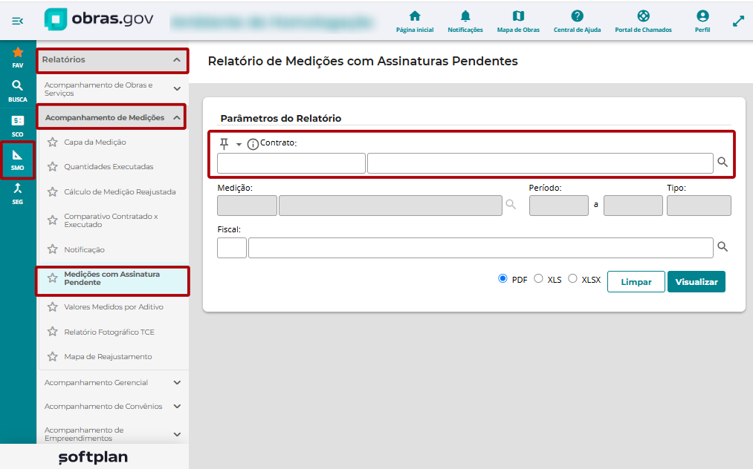Open Valores Medidos por Aditivo report
This screenshot has width=753, height=469.
click(114, 307)
